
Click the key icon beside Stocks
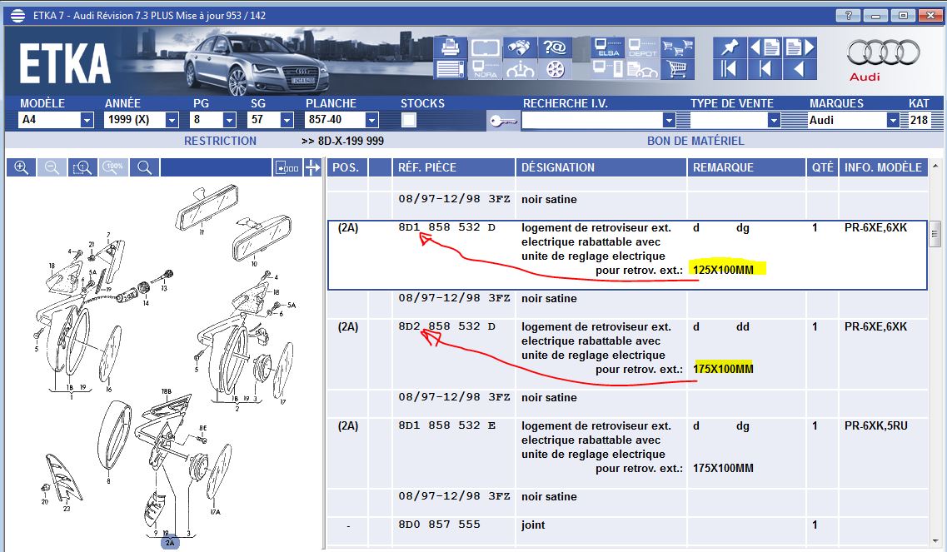pos(502,121)
